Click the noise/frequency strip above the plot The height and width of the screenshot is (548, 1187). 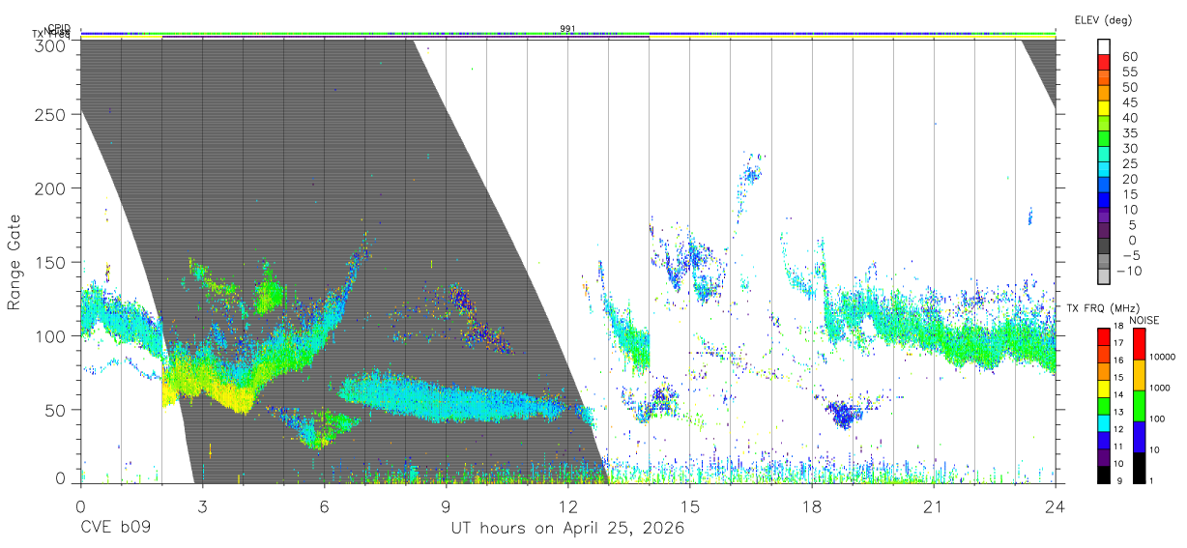tap(567, 36)
